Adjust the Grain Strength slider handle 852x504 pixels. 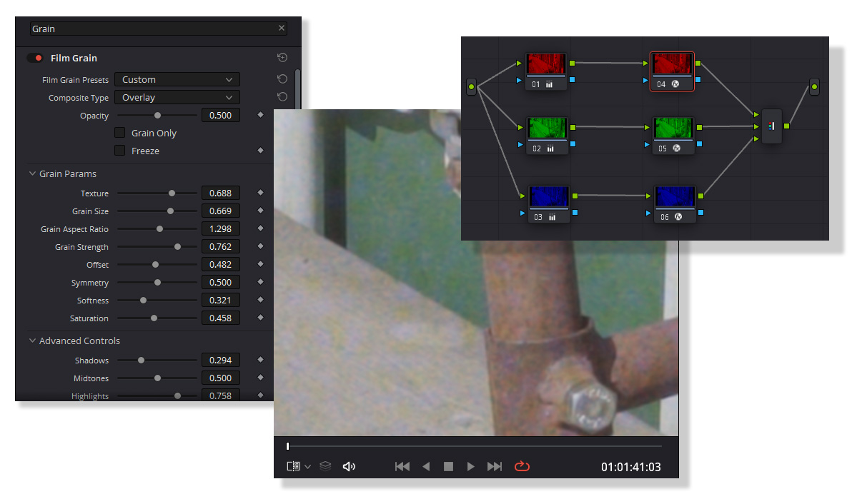click(178, 247)
